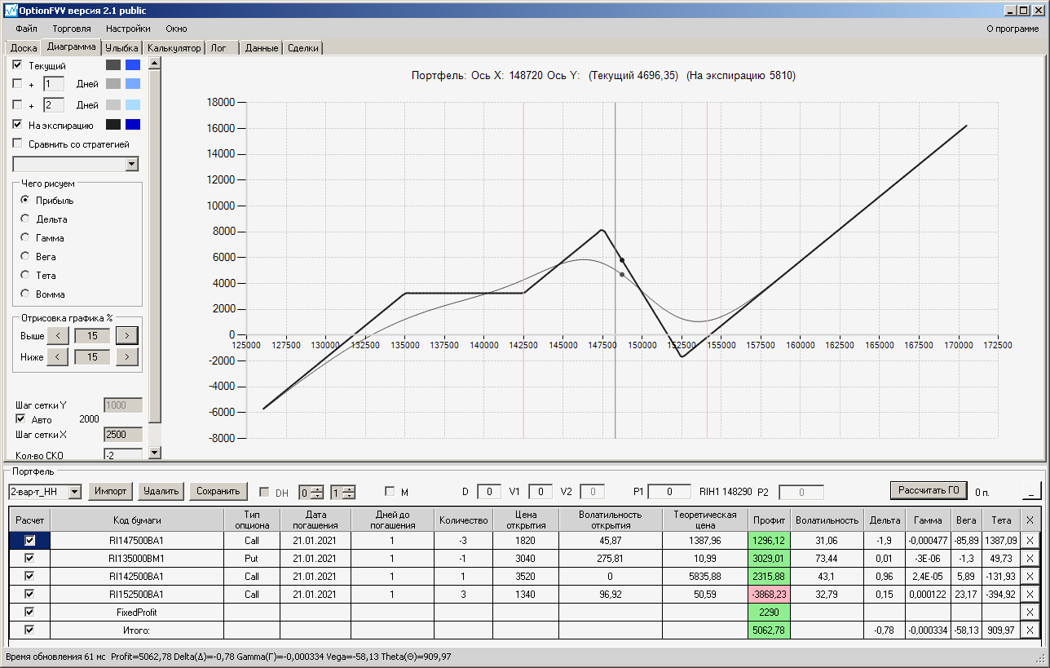Image resolution: width=1050 pixels, height=668 pixels.
Task: Click the X in the Итого row
Action: (1030, 630)
